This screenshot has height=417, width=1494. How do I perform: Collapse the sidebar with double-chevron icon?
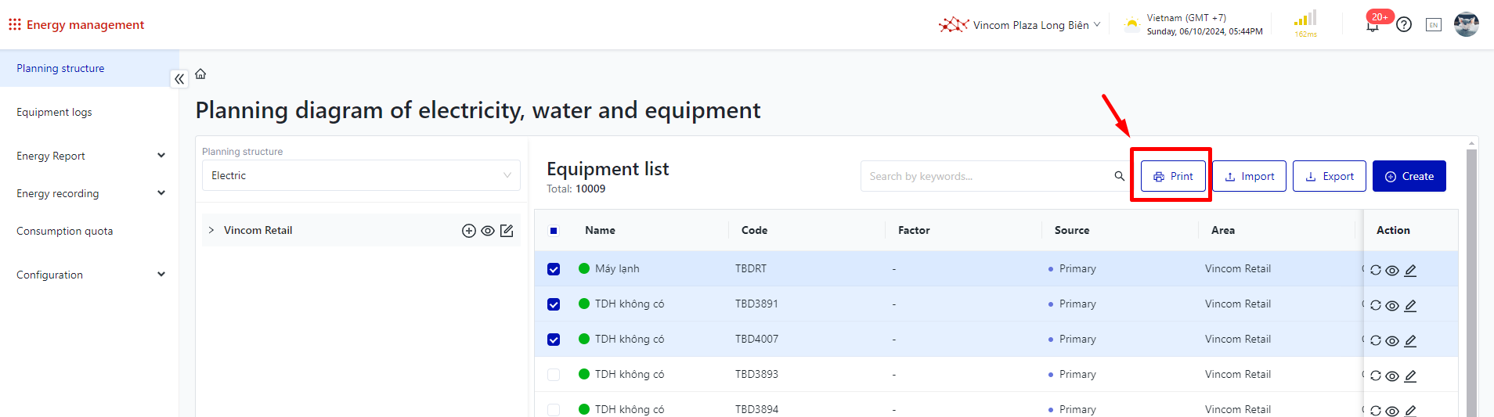(x=179, y=79)
